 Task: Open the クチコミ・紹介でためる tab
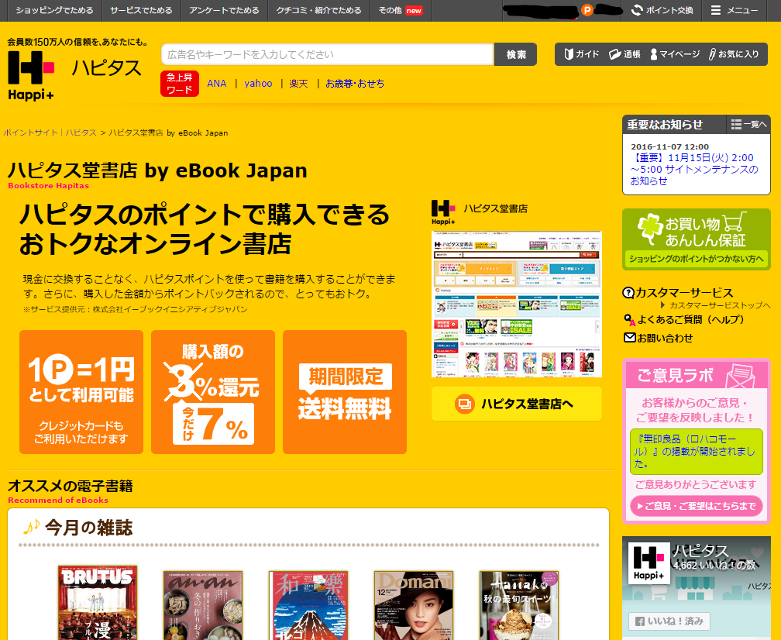[318, 10]
